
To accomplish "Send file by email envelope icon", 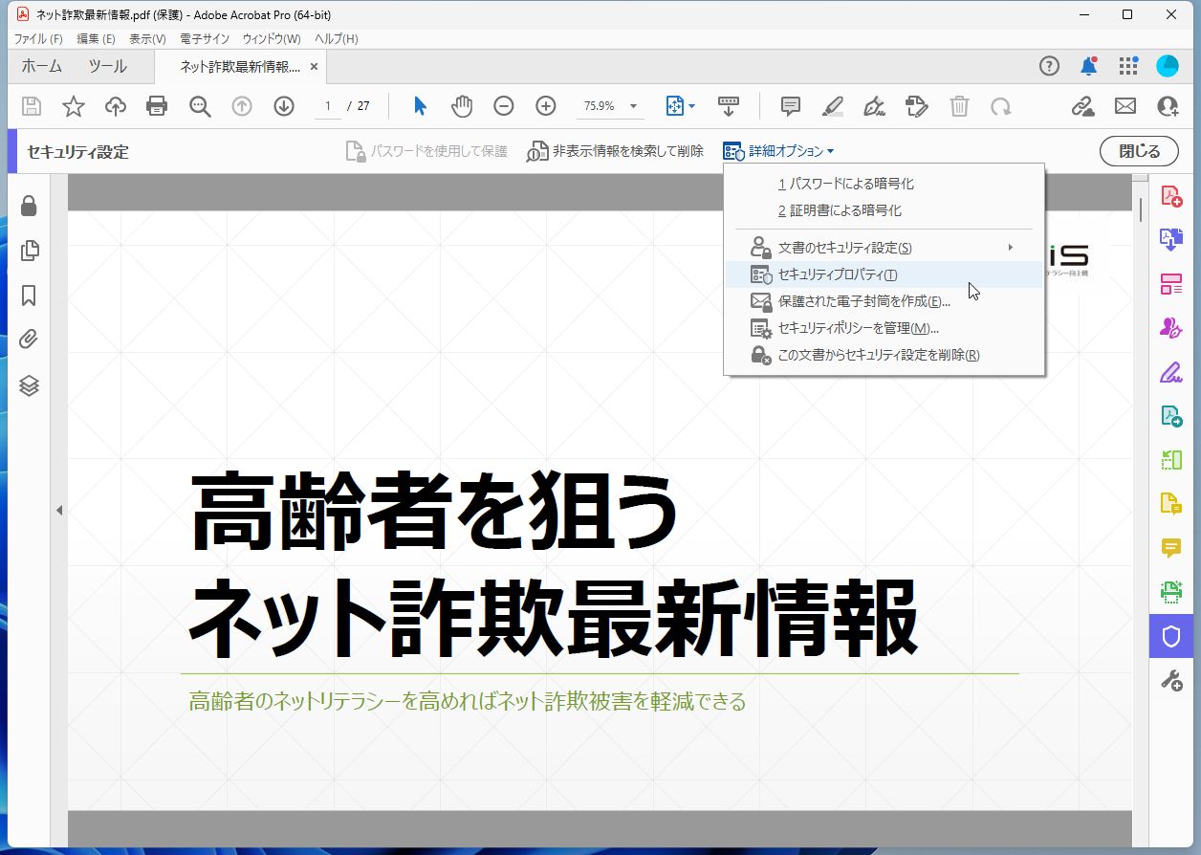I will pyautogui.click(x=1125, y=106).
